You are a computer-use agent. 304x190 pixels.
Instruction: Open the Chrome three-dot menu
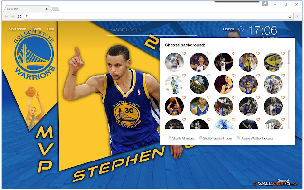pyautogui.click(x=298, y=17)
